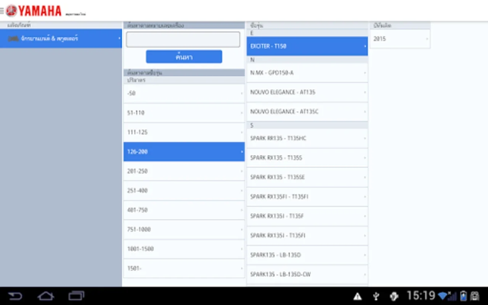Image resolution: width=488 pixels, height=305 pixels.
Task: Expand the chevron on the 401-750 row
Action: point(242,210)
